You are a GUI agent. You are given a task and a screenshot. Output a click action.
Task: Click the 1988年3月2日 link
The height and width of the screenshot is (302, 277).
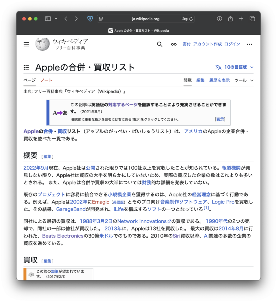pos(96,221)
